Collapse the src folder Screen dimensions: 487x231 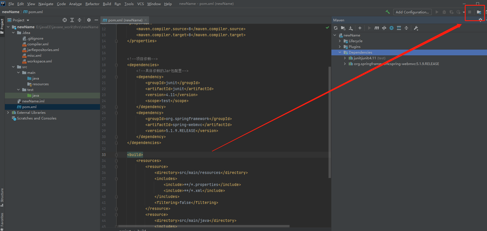tap(13, 67)
